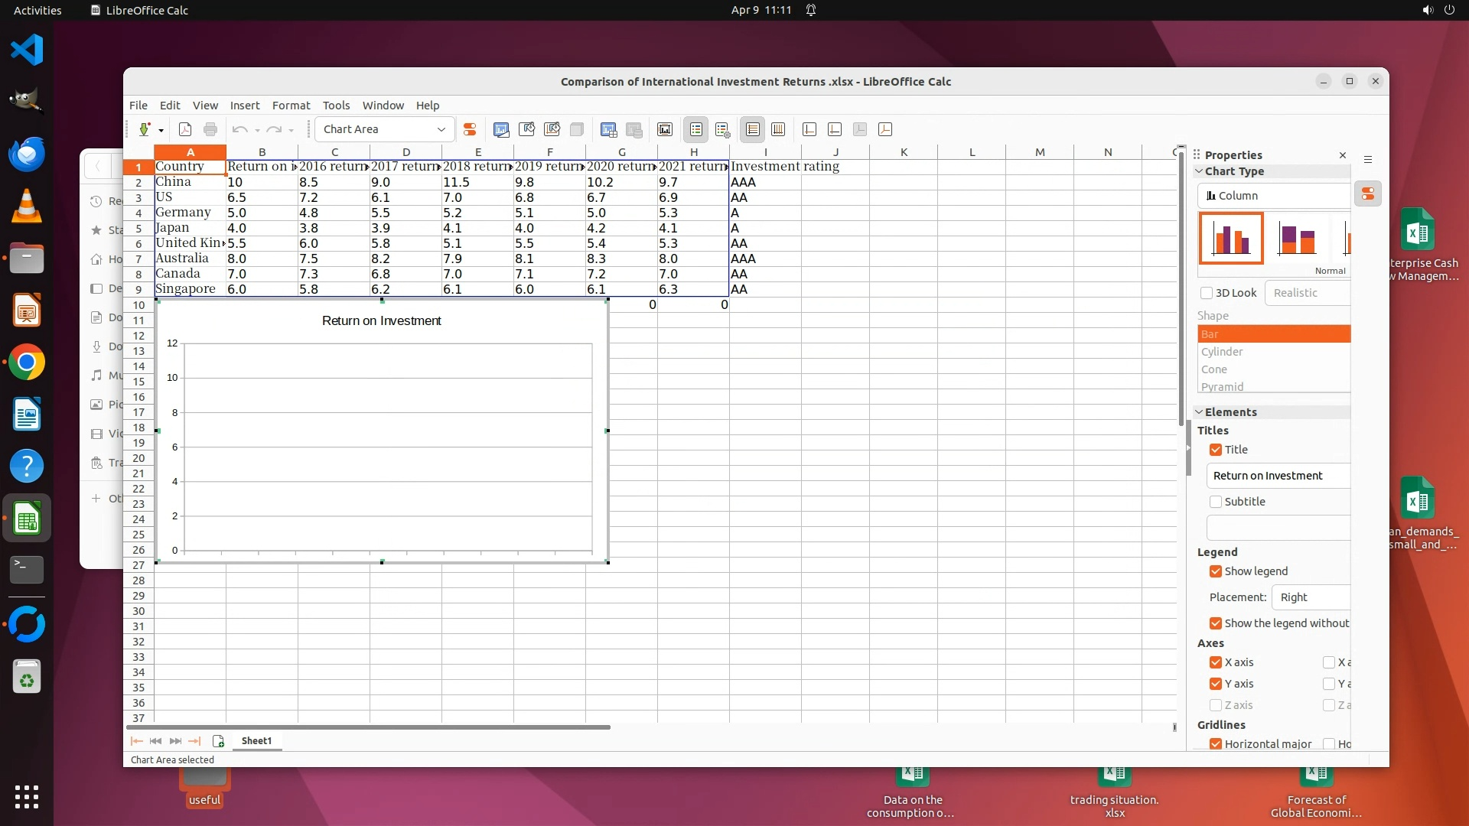
Task: Click the Export as PDF toolbar icon
Action: tap(184, 129)
